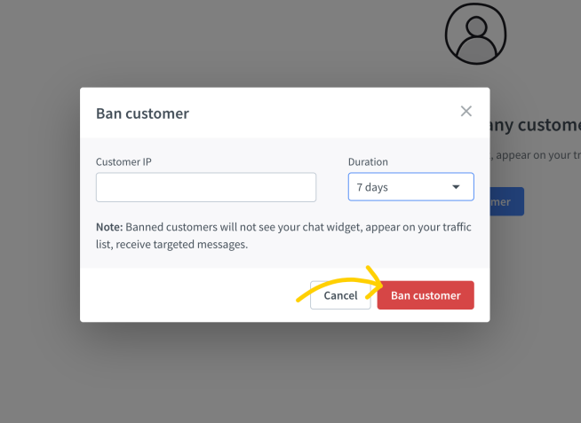The height and width of the screenshot is (423, 581).
Task: Click the user avatar icon in background
Action: click(x=476, y=34)
